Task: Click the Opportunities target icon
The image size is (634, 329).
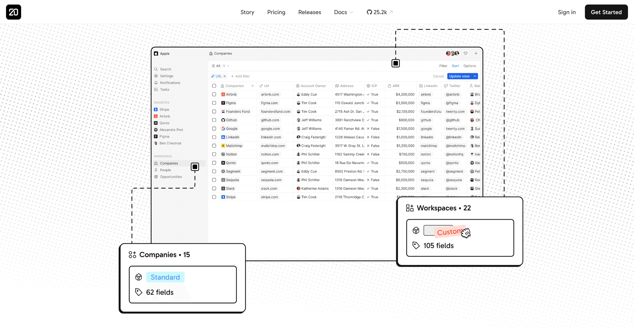Action: click(156, 177)
